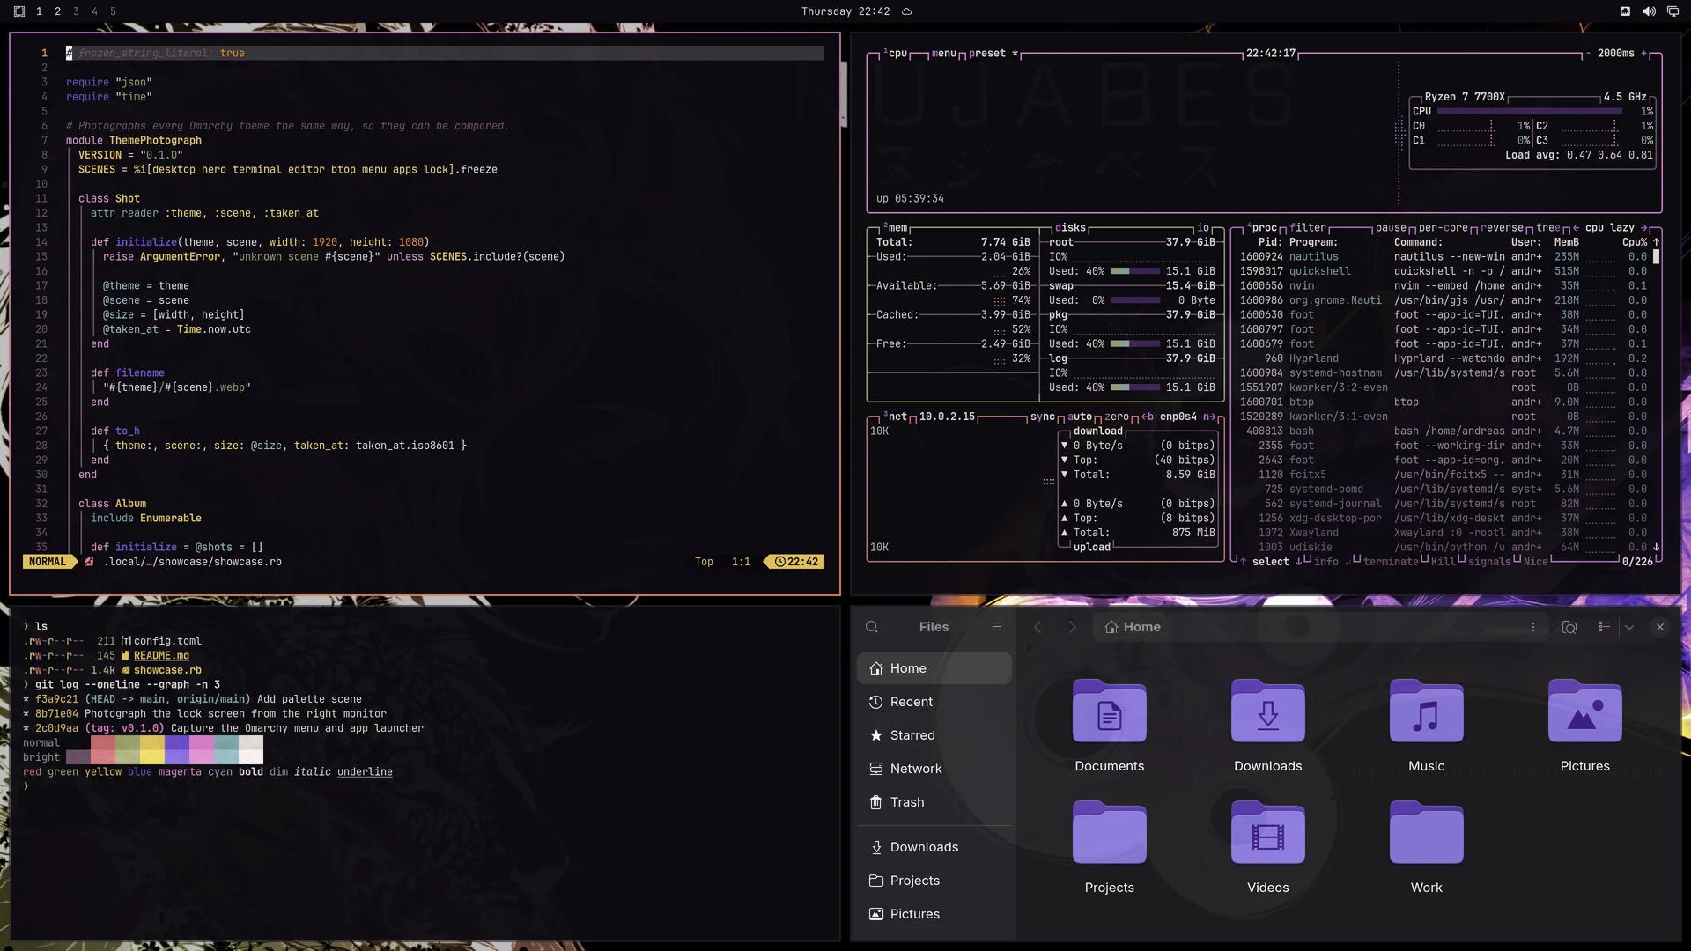Viewport: 1691px width, 951px height.
Task: Toggle auto scaling in btop net box
Action: [x=1080, y=417]
